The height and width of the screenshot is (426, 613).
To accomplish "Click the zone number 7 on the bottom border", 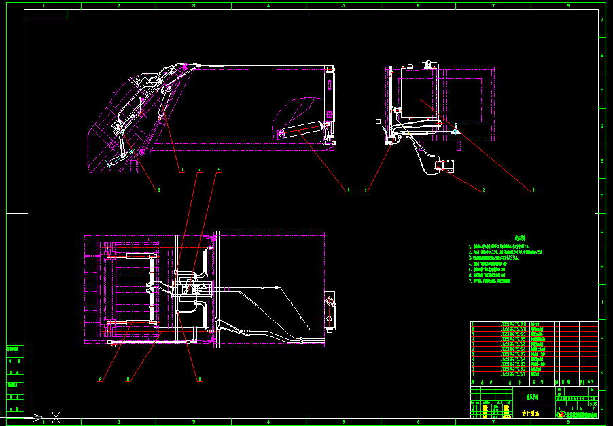I will 493,421.
